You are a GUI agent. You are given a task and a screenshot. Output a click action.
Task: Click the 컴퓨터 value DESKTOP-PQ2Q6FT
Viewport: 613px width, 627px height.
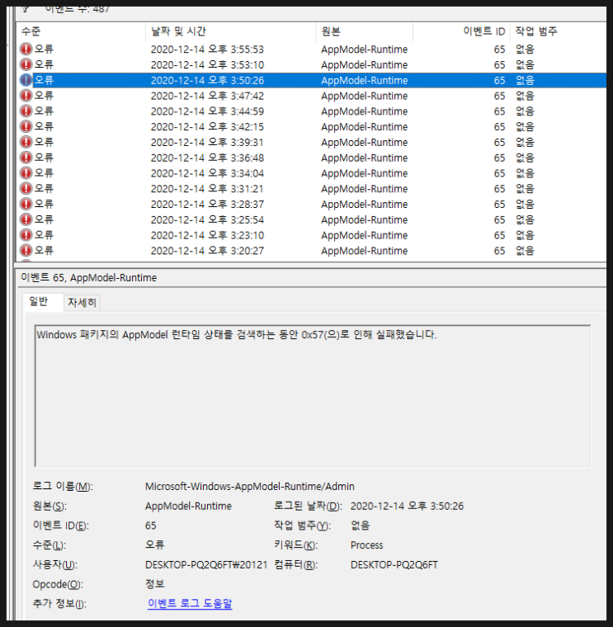point(394,564)
